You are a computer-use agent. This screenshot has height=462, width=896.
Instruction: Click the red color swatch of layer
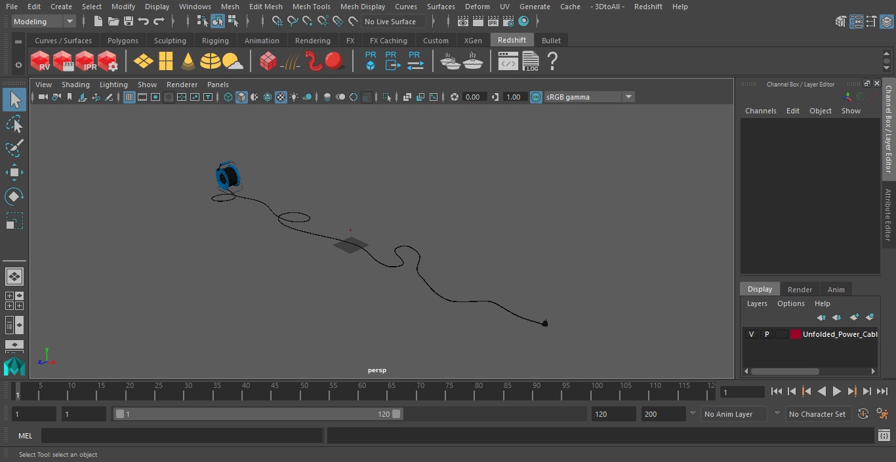pyautogui.click(x=796, y=334)
